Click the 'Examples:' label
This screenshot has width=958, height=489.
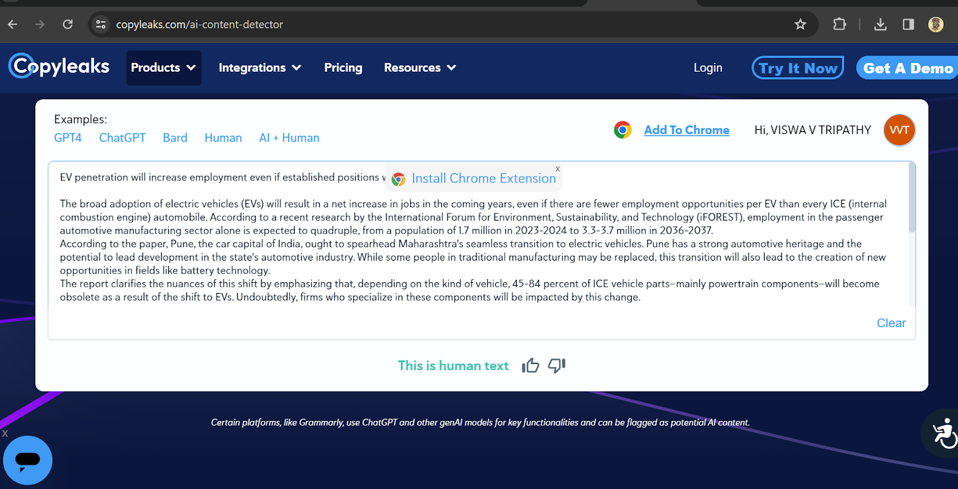click(80, 119)
